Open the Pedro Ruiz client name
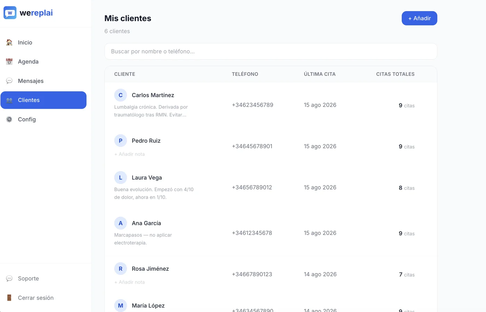This screenshot has height=312, width=486. click(146, 141)
